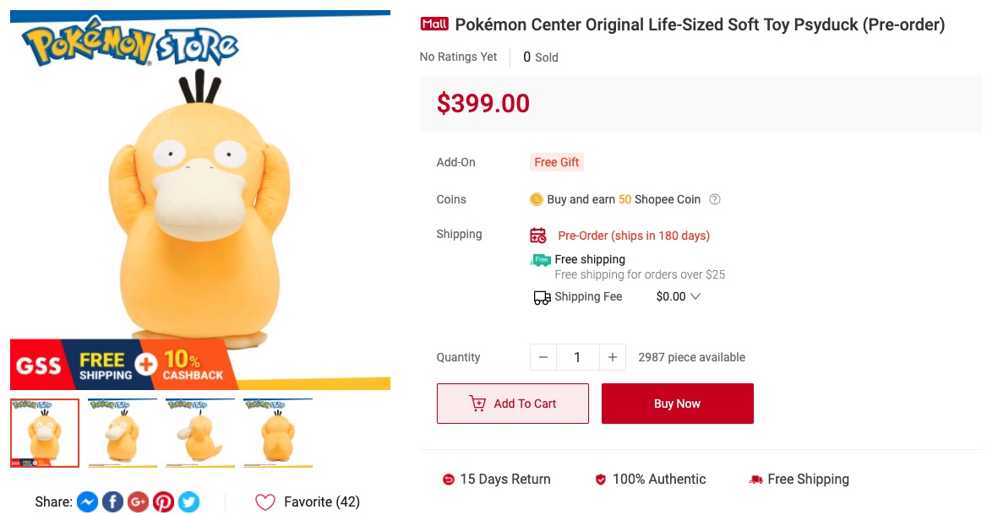Screen dimensions: 998x515
Task: Click the pre-order calendar shipping icon
Action: click(537, 235)
